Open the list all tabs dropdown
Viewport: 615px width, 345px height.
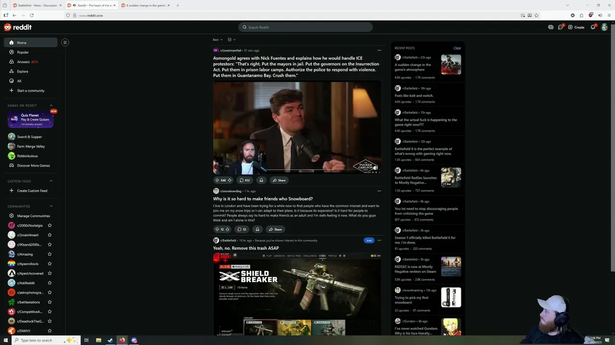[567, 5]
